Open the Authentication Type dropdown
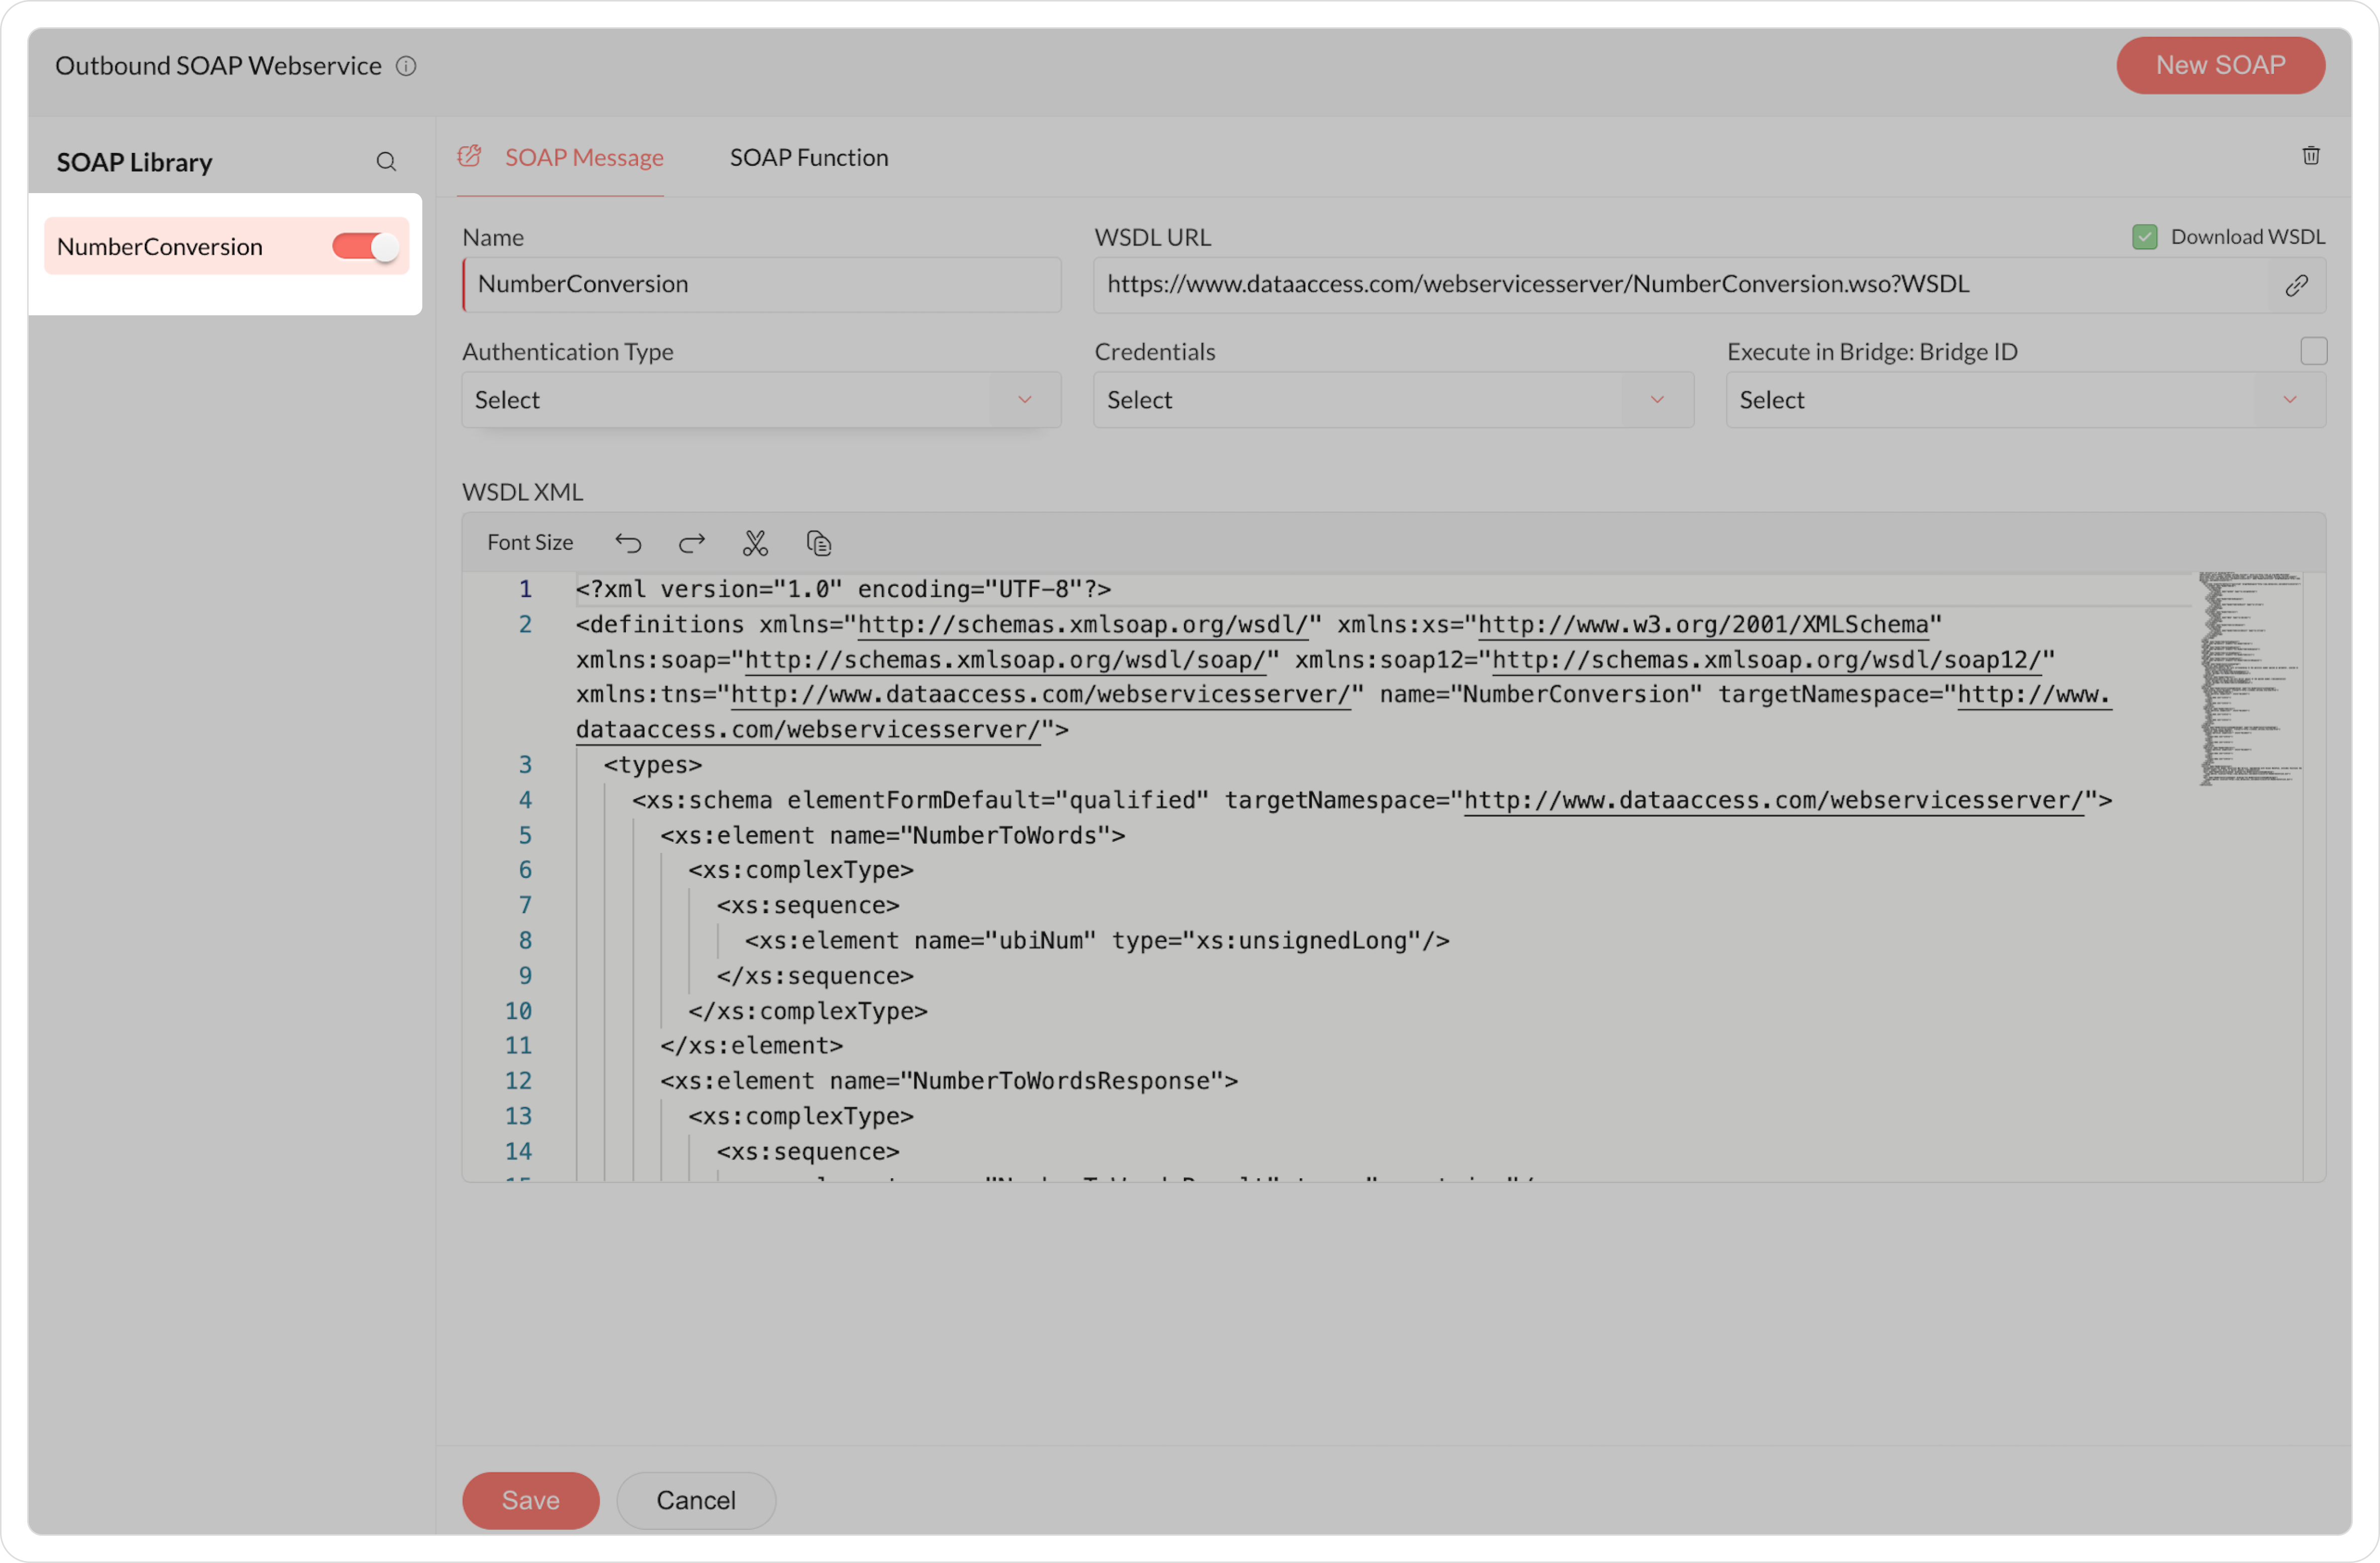2380x1563 pixels. 760,400
